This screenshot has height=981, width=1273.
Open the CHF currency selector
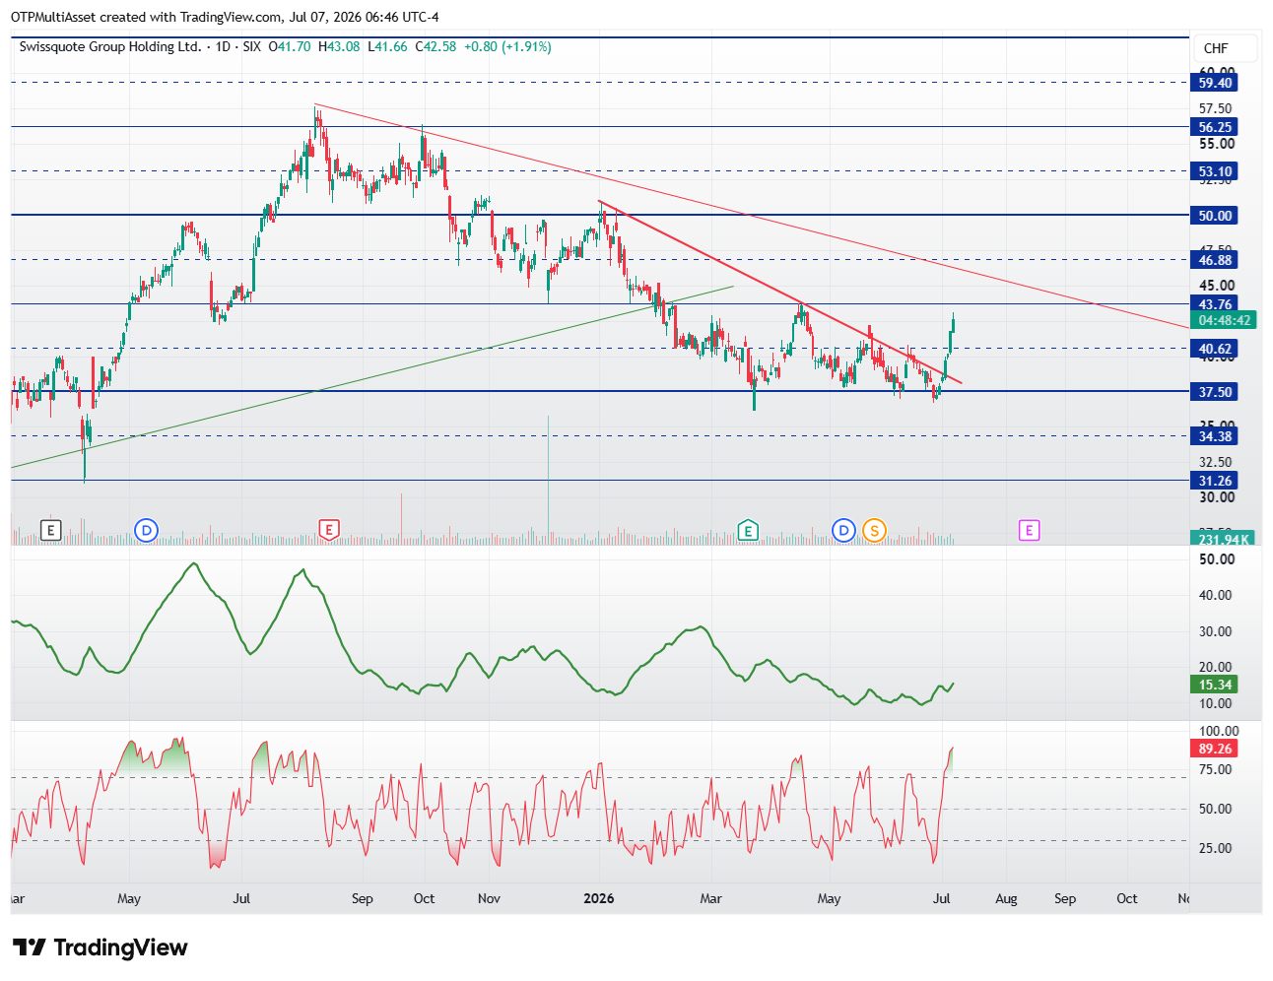1216,48
